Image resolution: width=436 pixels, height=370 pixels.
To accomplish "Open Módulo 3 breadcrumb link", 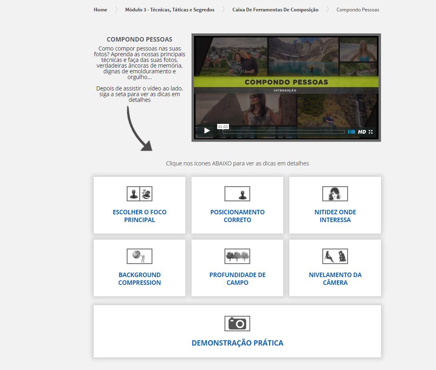I will pyautogui.click(x=170, y=10).
